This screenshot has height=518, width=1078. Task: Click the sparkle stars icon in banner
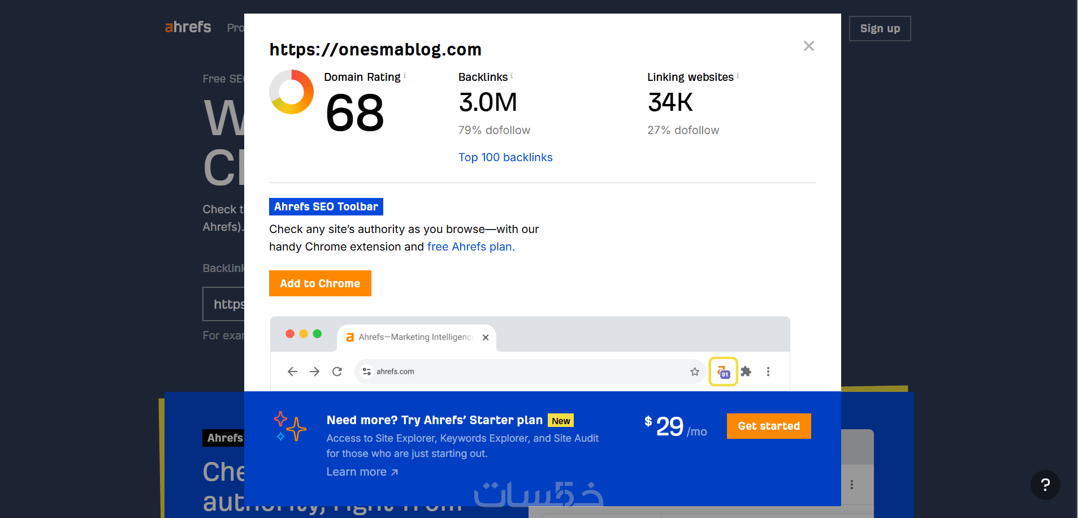[x=290, y=426]
